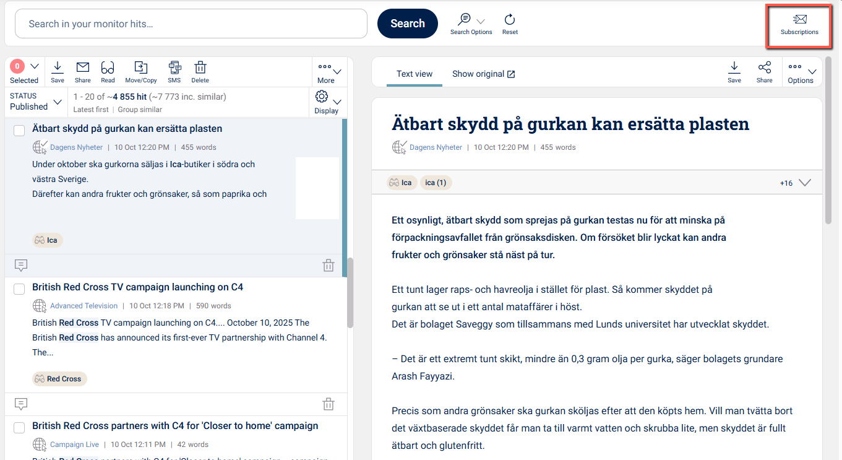Click the SMS icon in list toolbar
This screenshot has width=842, height=460.
tap(174, 68)
